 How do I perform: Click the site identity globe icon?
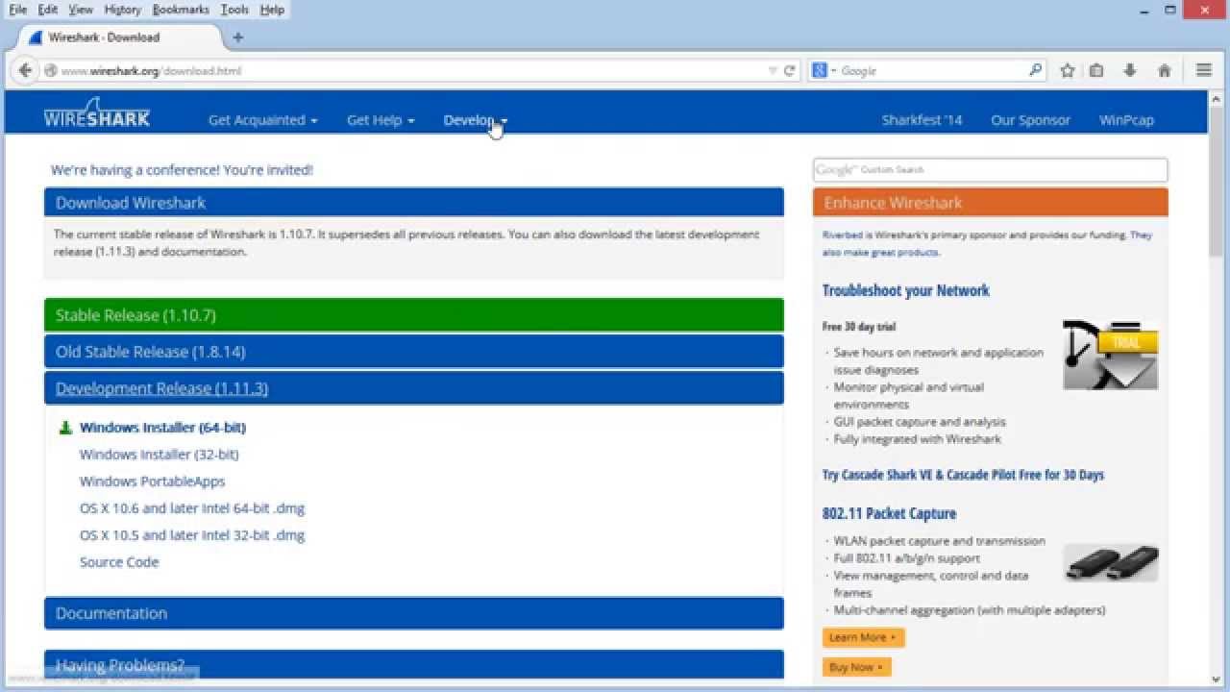(x=52, y=70)
